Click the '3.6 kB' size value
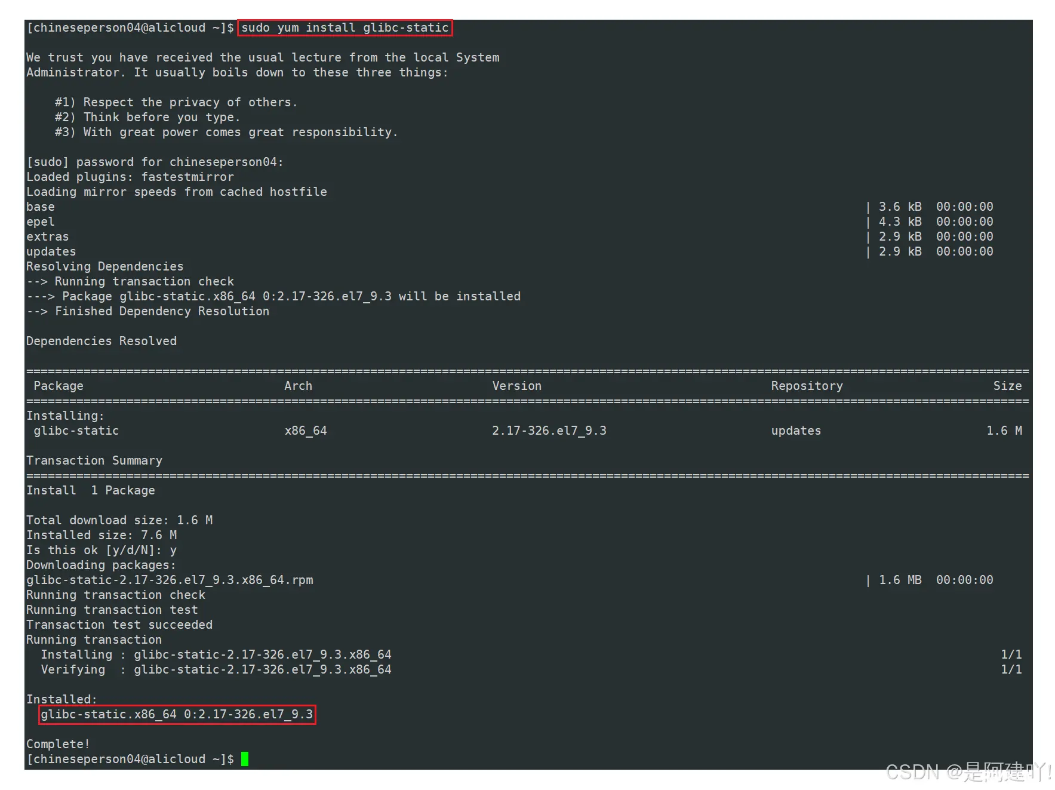This screenshot has height=790, width=1055. pyautogui.click(x=900, y=207)
